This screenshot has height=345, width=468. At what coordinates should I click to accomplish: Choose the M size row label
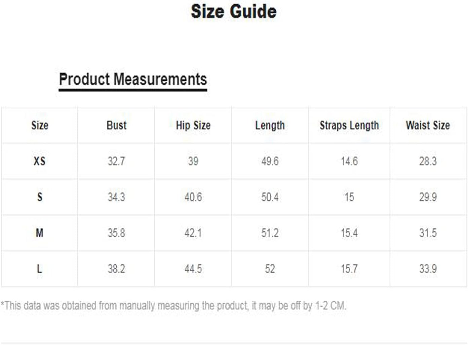tap(39, 233)
